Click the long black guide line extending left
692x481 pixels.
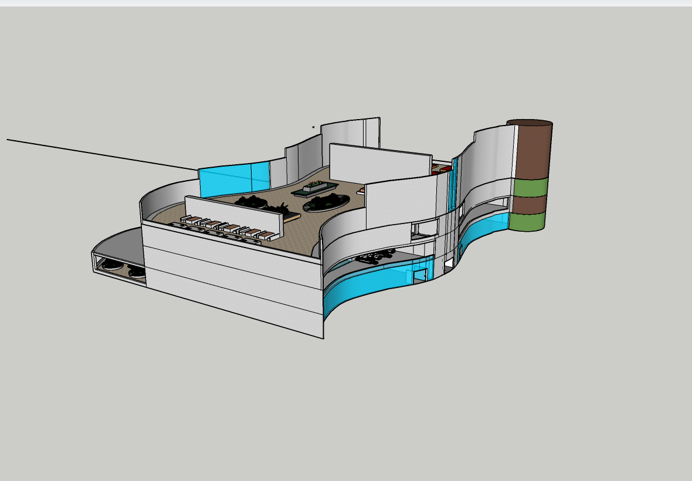click(103, 154)
